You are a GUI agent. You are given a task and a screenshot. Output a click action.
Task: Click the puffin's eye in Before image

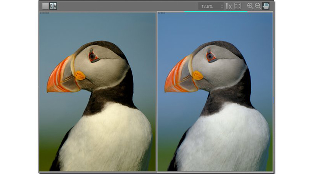[93, 56]
